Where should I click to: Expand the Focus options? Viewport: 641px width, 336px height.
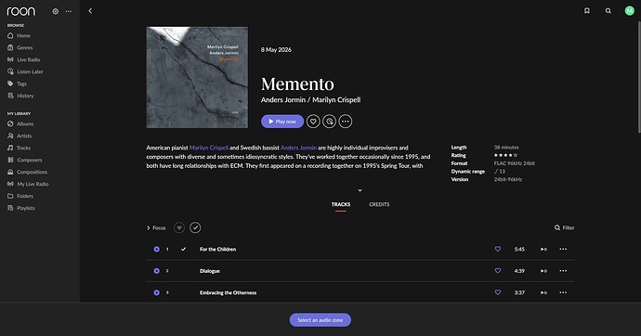(156, 227)
